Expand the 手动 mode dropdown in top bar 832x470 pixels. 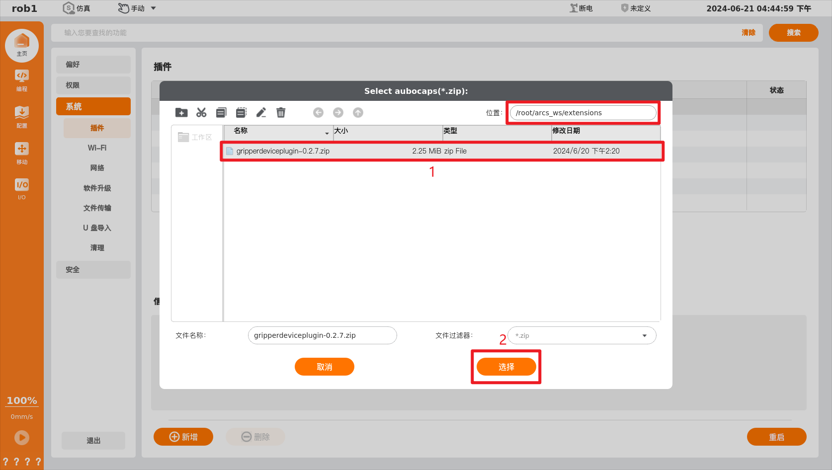pyautogui.click(x=153, y=8)
